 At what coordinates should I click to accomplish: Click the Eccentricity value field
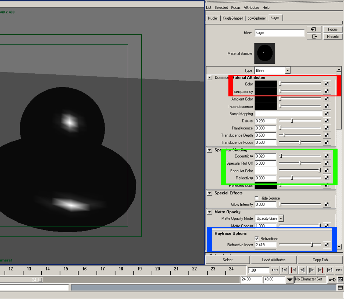266,156
